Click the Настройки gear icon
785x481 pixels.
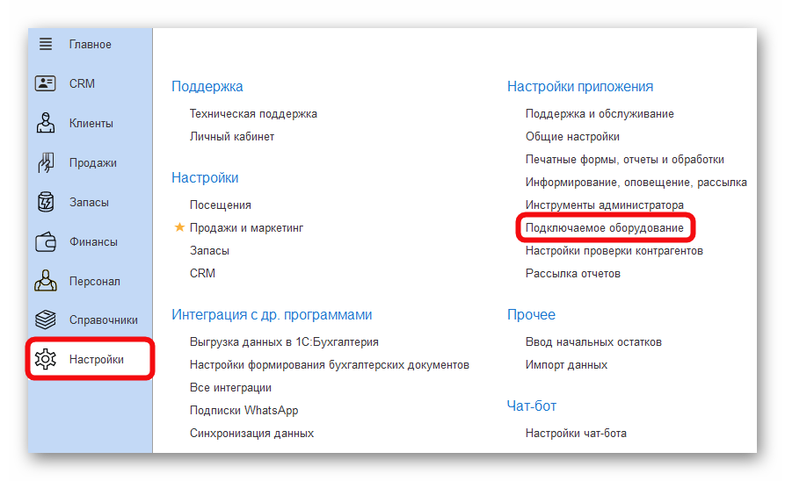pyautogui.click(x=46, y=359)
